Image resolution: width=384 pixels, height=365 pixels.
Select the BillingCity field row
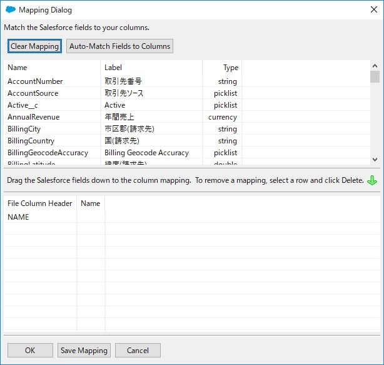tap(26, 129)
